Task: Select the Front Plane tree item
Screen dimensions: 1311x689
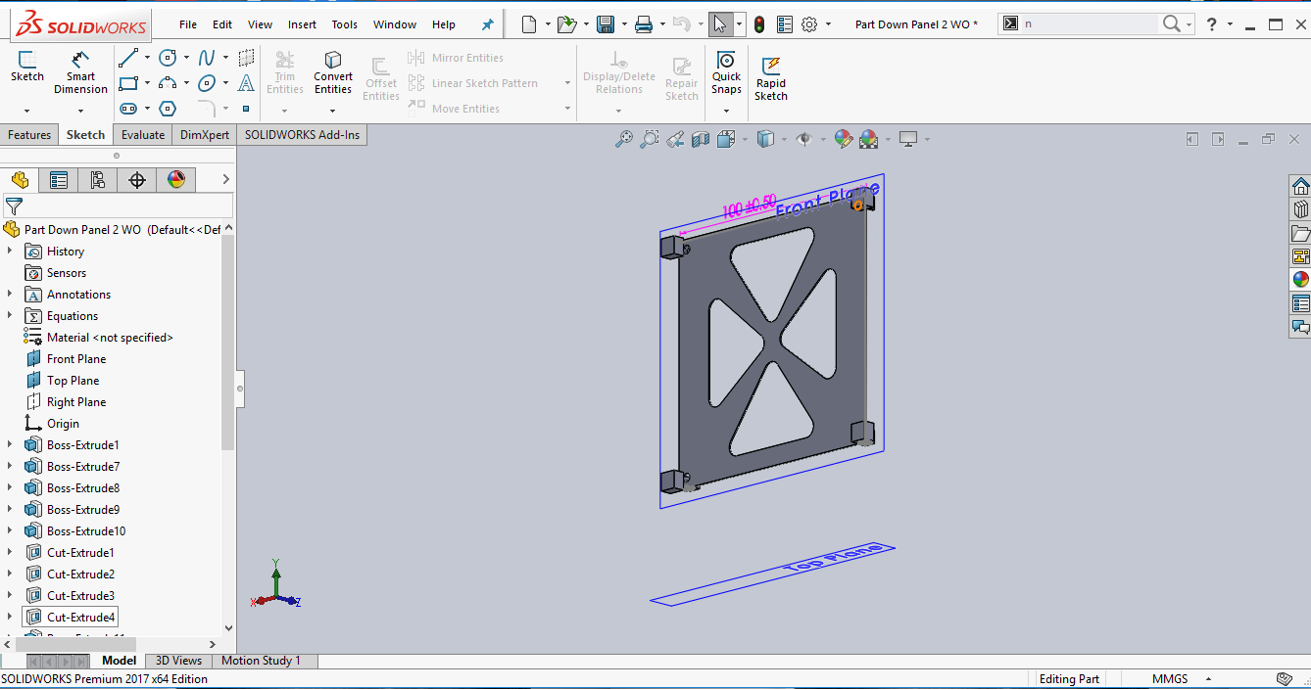Action: pos(76,359)
